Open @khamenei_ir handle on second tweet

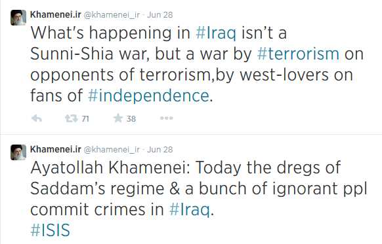(112, 150)
